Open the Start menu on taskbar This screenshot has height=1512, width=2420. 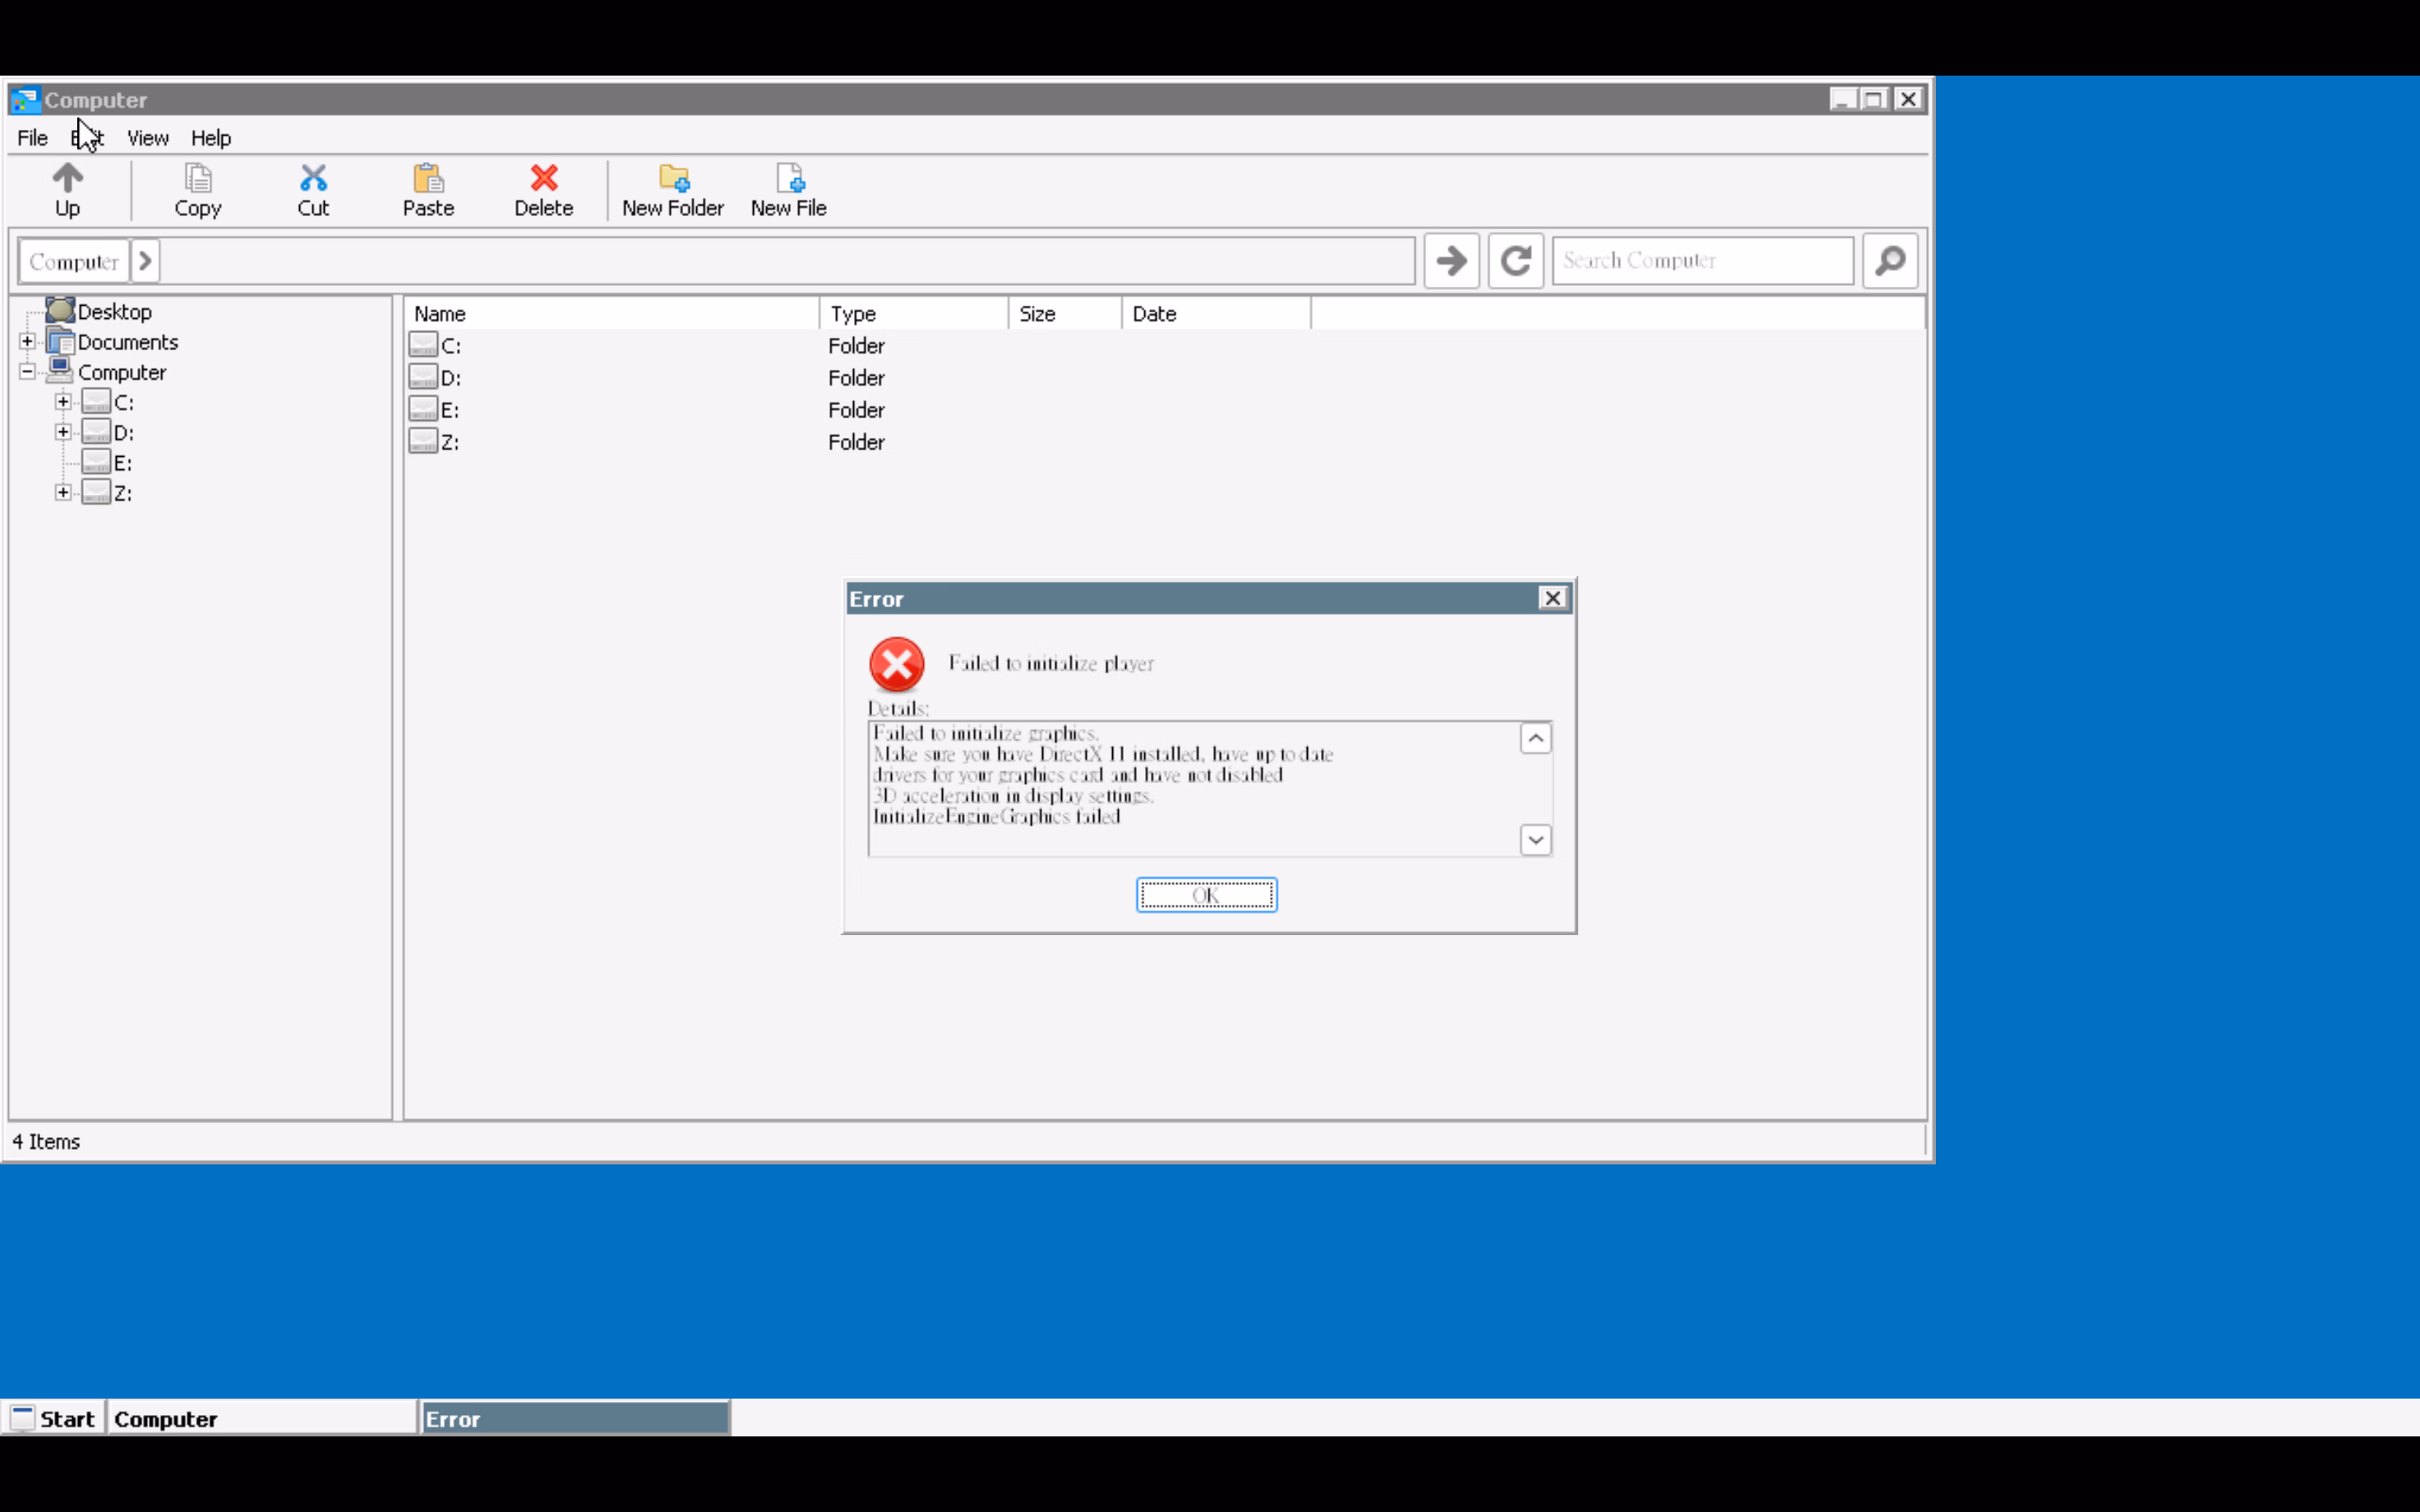[x=53, y=1418]
